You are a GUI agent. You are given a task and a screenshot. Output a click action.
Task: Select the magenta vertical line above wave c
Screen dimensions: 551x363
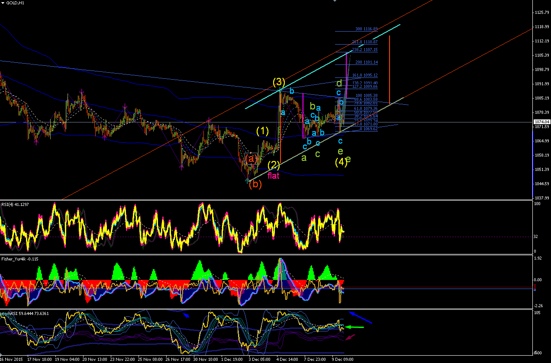coord(303,115)
